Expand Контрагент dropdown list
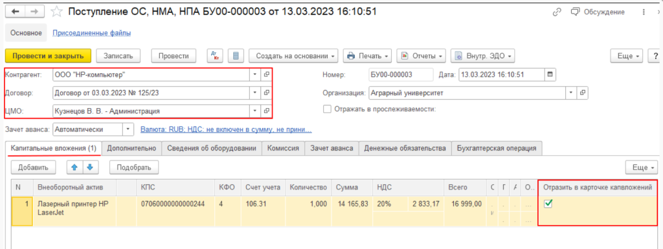This screenshot has width=663, height=249. coord(255,75)
